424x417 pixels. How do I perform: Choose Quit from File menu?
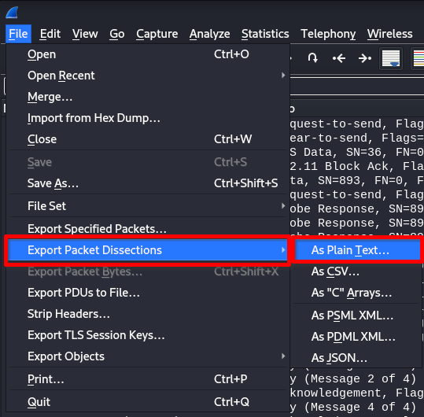click(x=148, y=402)
